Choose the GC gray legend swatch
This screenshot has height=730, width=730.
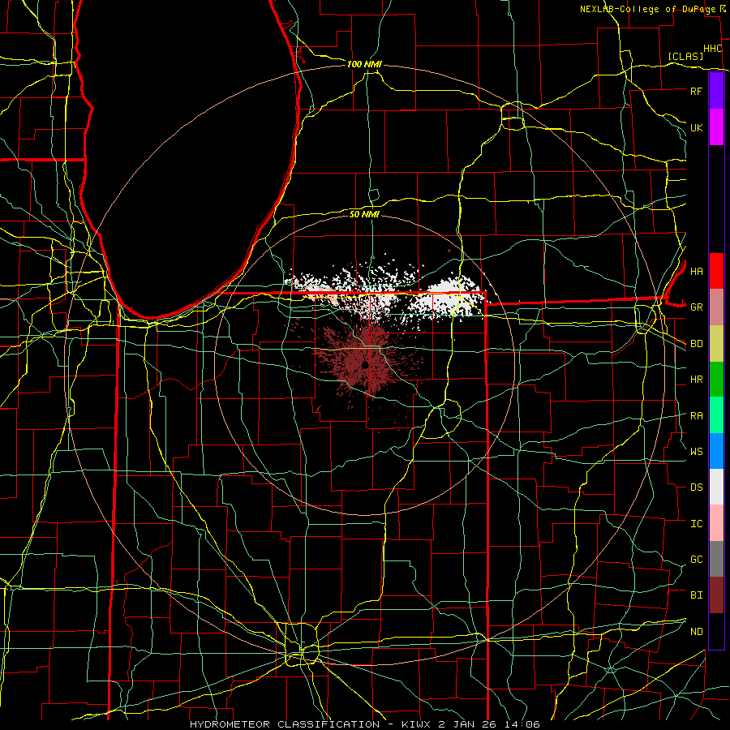click(716, 559)
